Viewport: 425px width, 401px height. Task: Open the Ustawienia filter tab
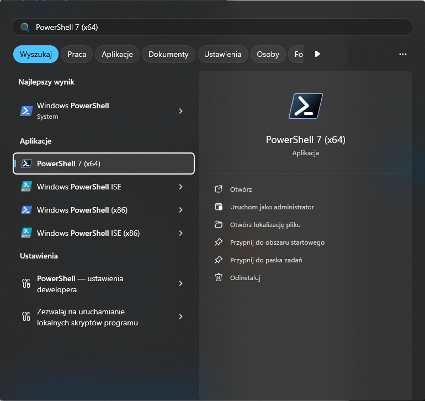[x=222, y=54]
